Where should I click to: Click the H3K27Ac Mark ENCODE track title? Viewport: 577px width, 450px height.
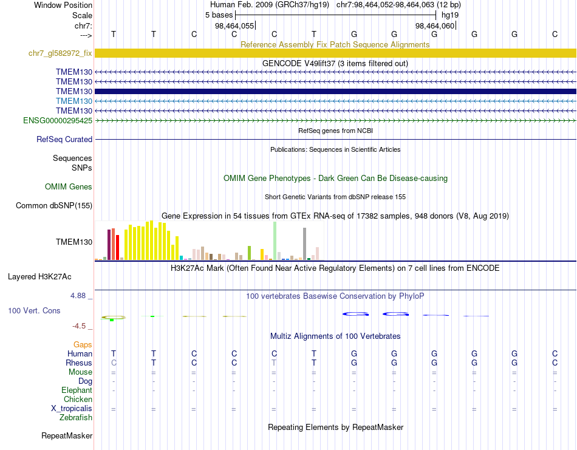335,268
